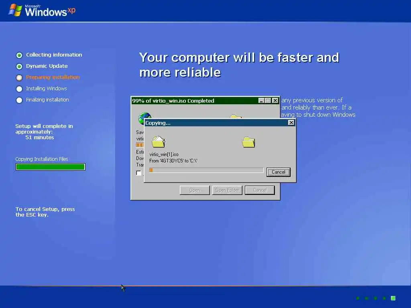Select the Dynamic Update step indicator
Viewport: 411px width, 308px height.
19,67
